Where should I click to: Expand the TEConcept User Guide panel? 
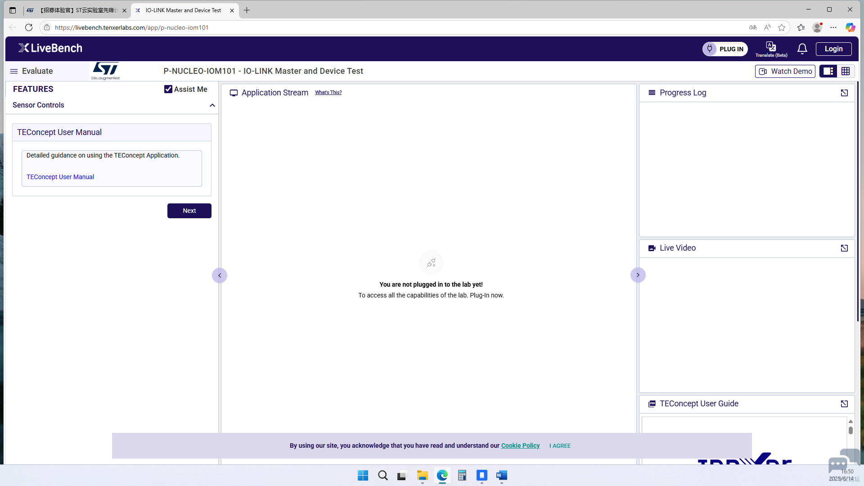pos(844,404)
